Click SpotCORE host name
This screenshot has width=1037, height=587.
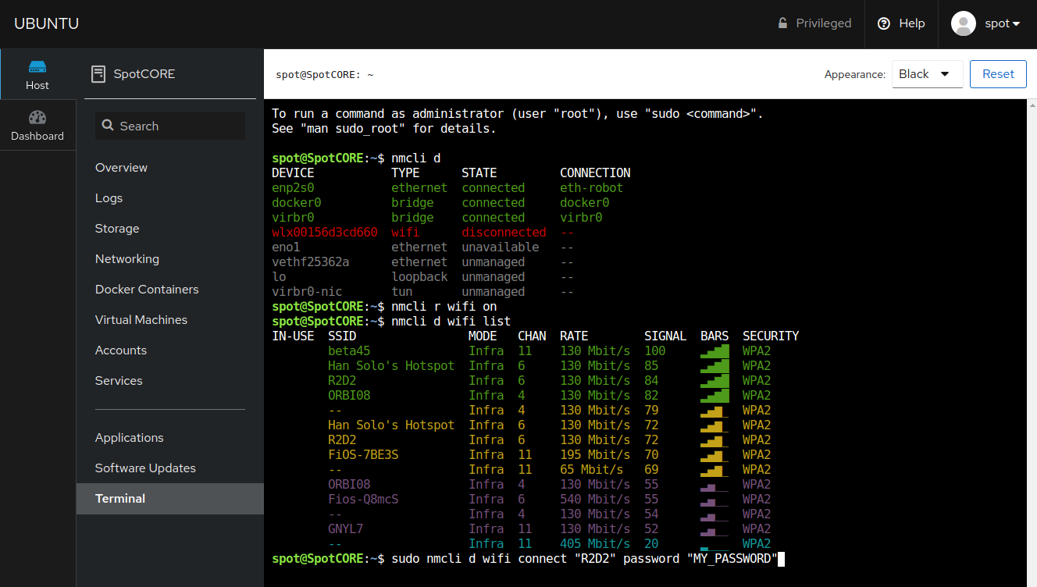(144, 74)
